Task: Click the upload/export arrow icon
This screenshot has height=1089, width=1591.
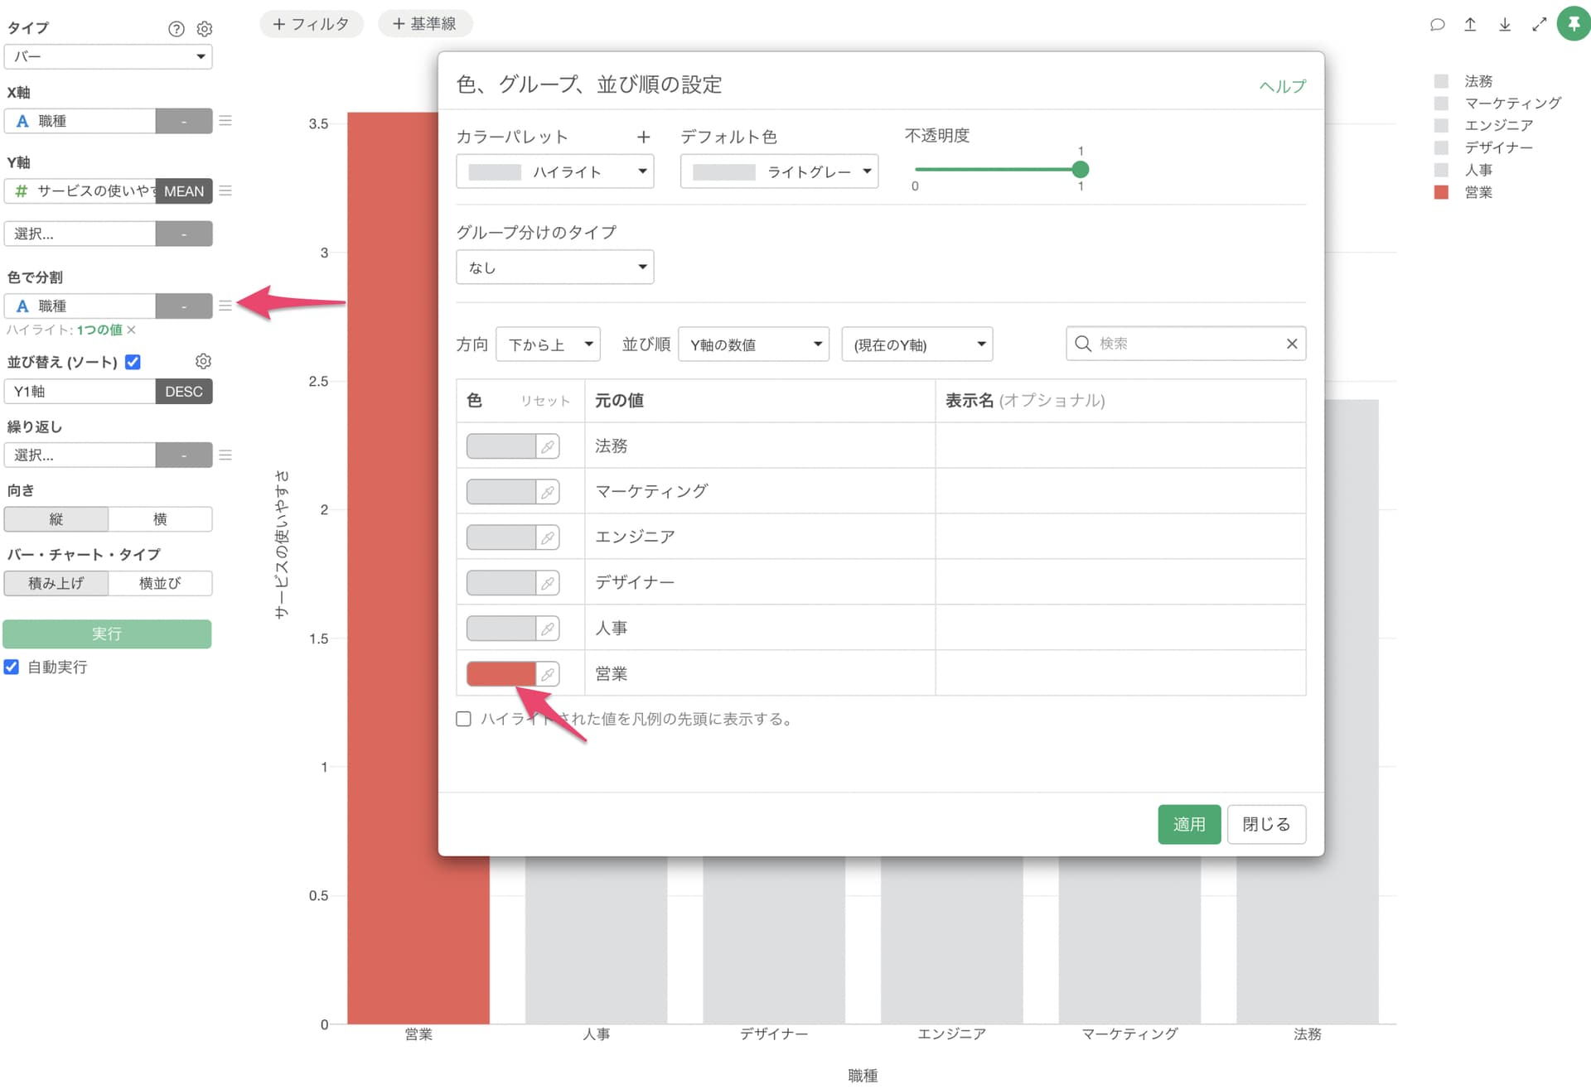Action: [x=1470, y=25]
